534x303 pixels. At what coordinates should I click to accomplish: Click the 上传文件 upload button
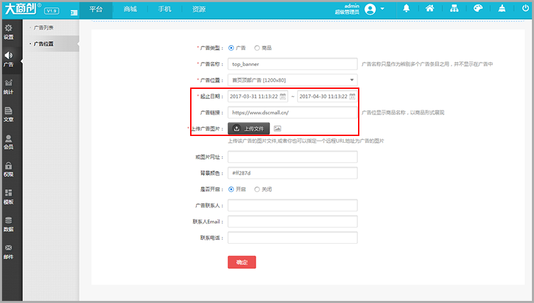click(x=249, y=129)
